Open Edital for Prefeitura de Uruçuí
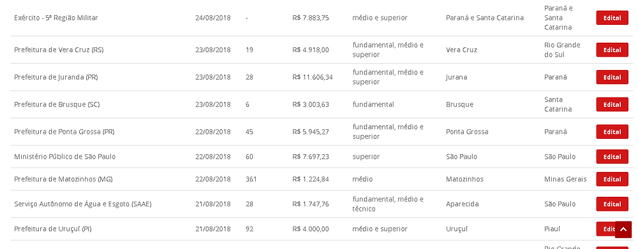The image size is (638, 249). click(x=605, y=229)
